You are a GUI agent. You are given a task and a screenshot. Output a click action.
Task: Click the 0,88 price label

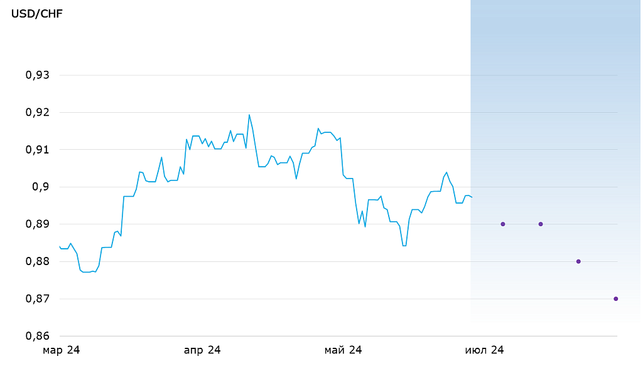click(x=37, y=261)
